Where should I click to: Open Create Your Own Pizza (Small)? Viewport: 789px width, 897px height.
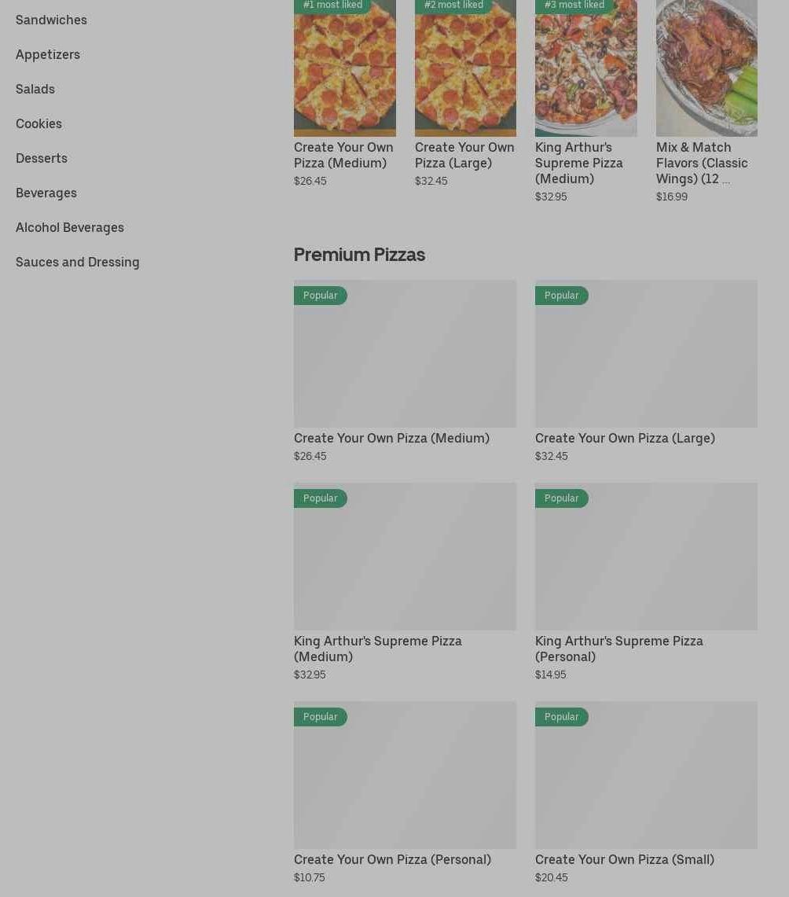624,859
